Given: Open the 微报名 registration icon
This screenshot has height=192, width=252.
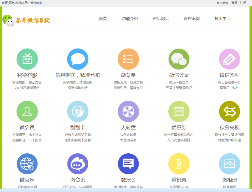Looking at the screenshot, I should click(128, 164).
